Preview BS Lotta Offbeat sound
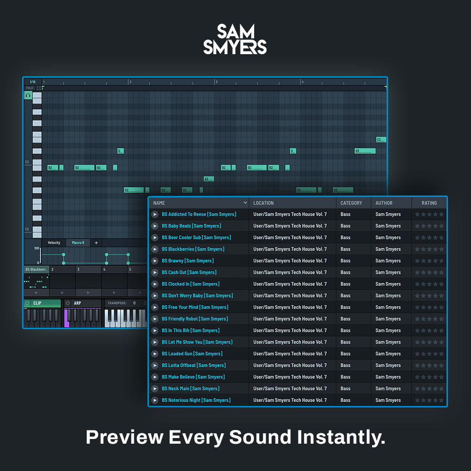 pos(154,365)
